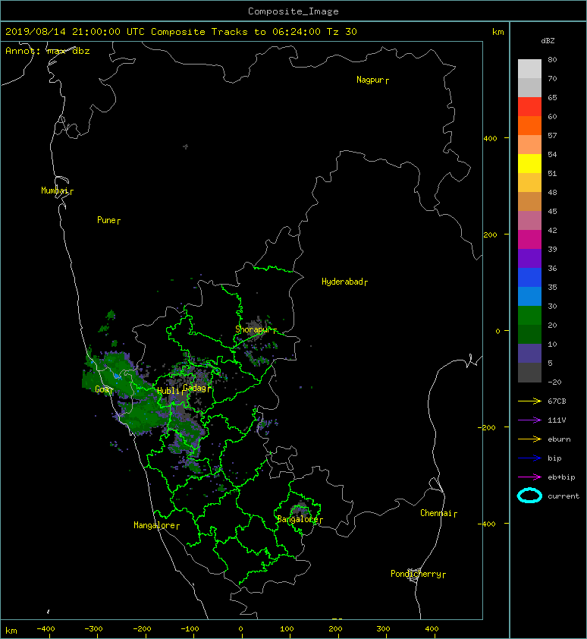587x639 pixels.
Task: Click the Mumbai city label
Action: [x=55, y=190]
